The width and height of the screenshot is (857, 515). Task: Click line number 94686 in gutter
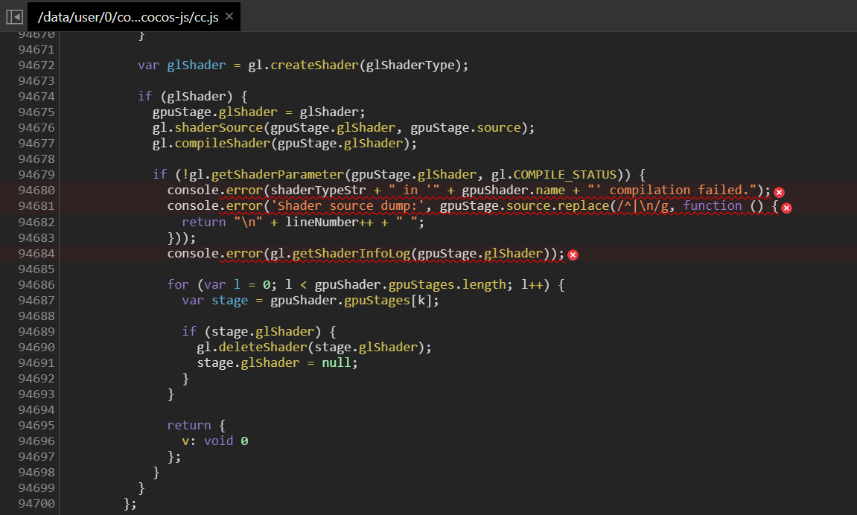[36, 284]
